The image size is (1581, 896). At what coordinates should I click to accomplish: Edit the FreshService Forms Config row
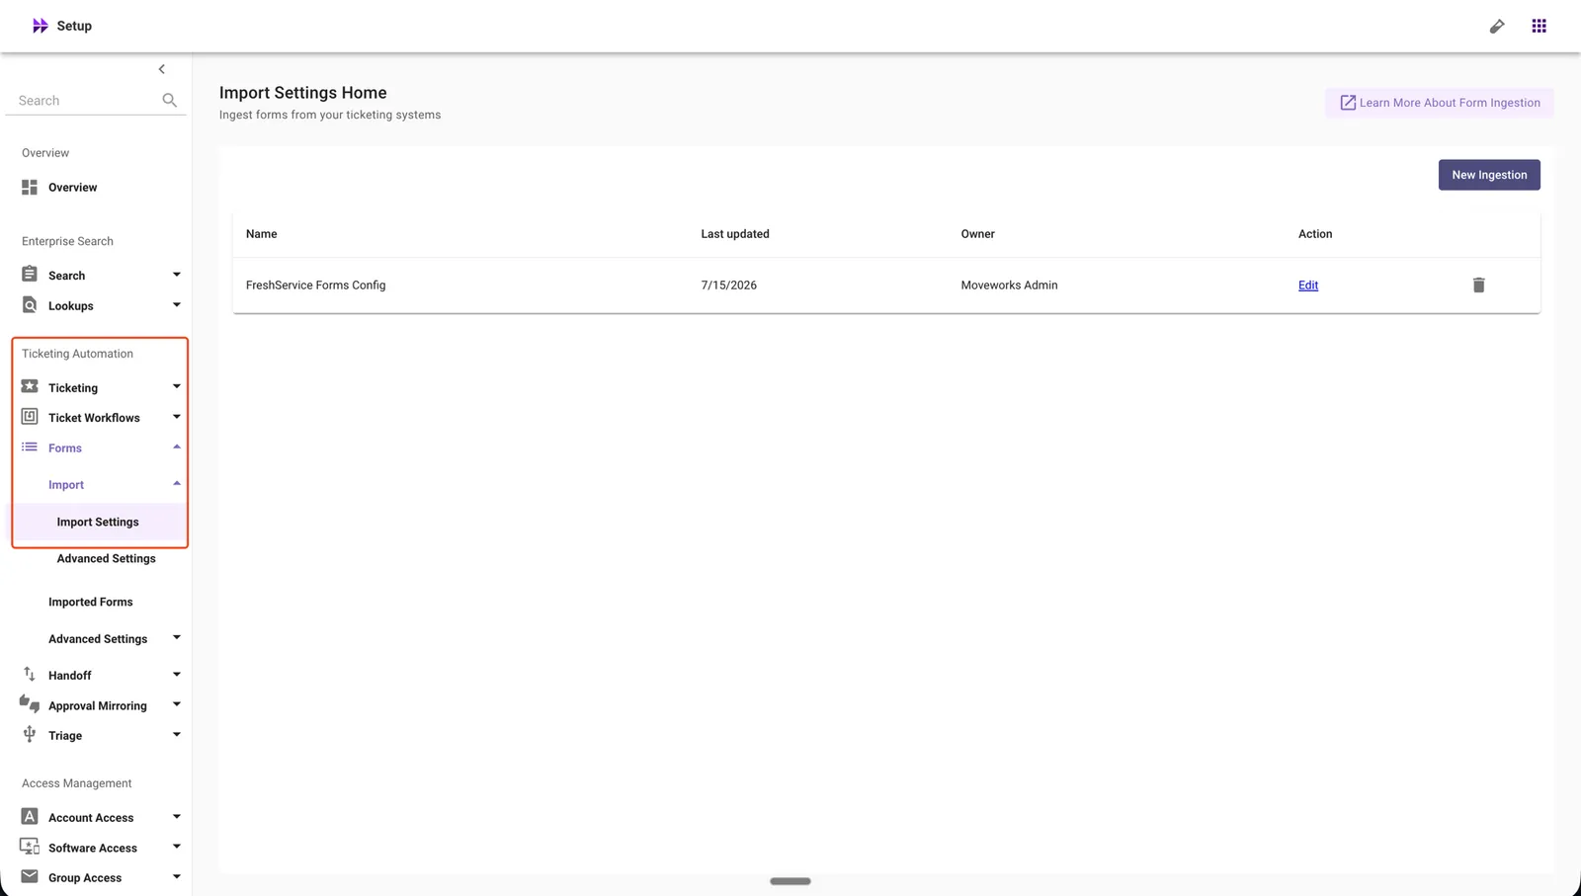tap(1308, 285)
